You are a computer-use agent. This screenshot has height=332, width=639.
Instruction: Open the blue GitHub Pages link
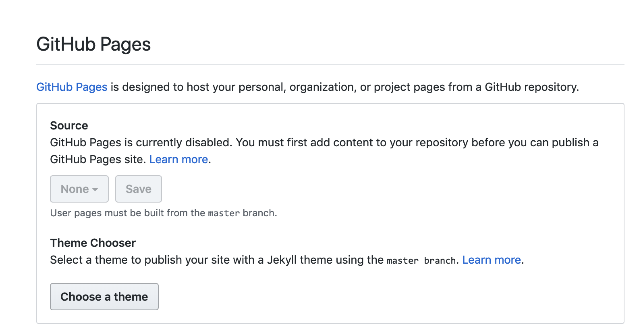[x=72, y=87]
